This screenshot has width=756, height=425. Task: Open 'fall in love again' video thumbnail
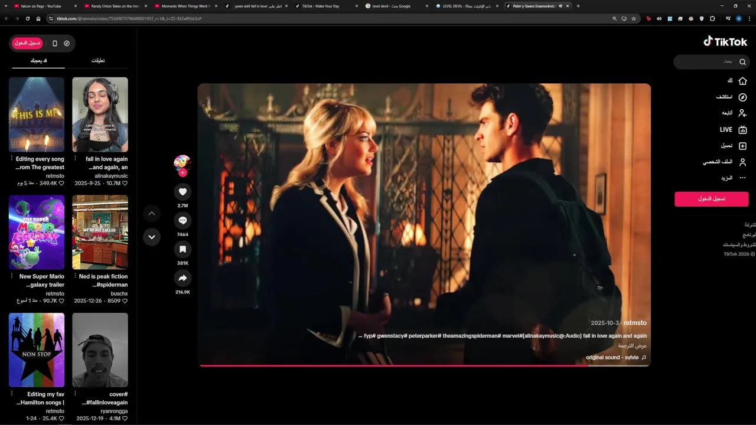click(x=100, y=115)
